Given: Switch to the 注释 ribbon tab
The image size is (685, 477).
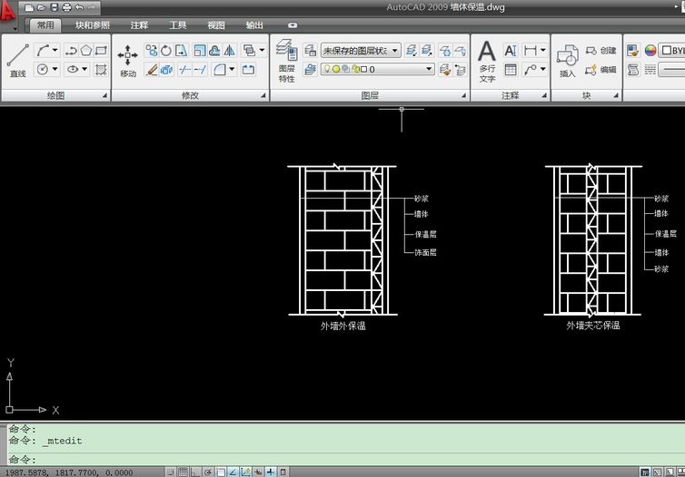Looking at the screenshot, I should point(139,25).
